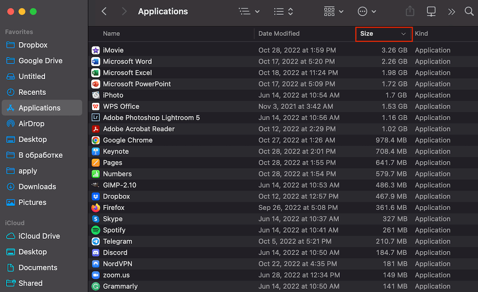Click the screen display toolbar icon
Screen dimensions: 478x292
click(x=431, y=12)
